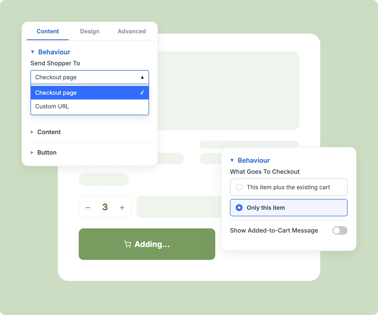The width and height of the screenshot is (378, 315).
Task: Choose Custom URL from the dropdown list
Action: (x=90, y=106)
